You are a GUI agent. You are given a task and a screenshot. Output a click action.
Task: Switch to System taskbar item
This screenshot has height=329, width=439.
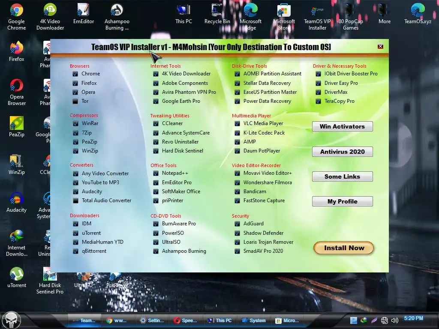(x=254, y=320)
